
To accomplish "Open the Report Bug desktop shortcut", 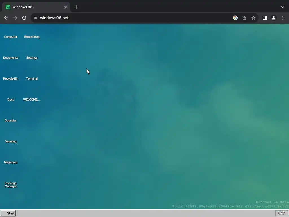I will (x=32, y=37).
